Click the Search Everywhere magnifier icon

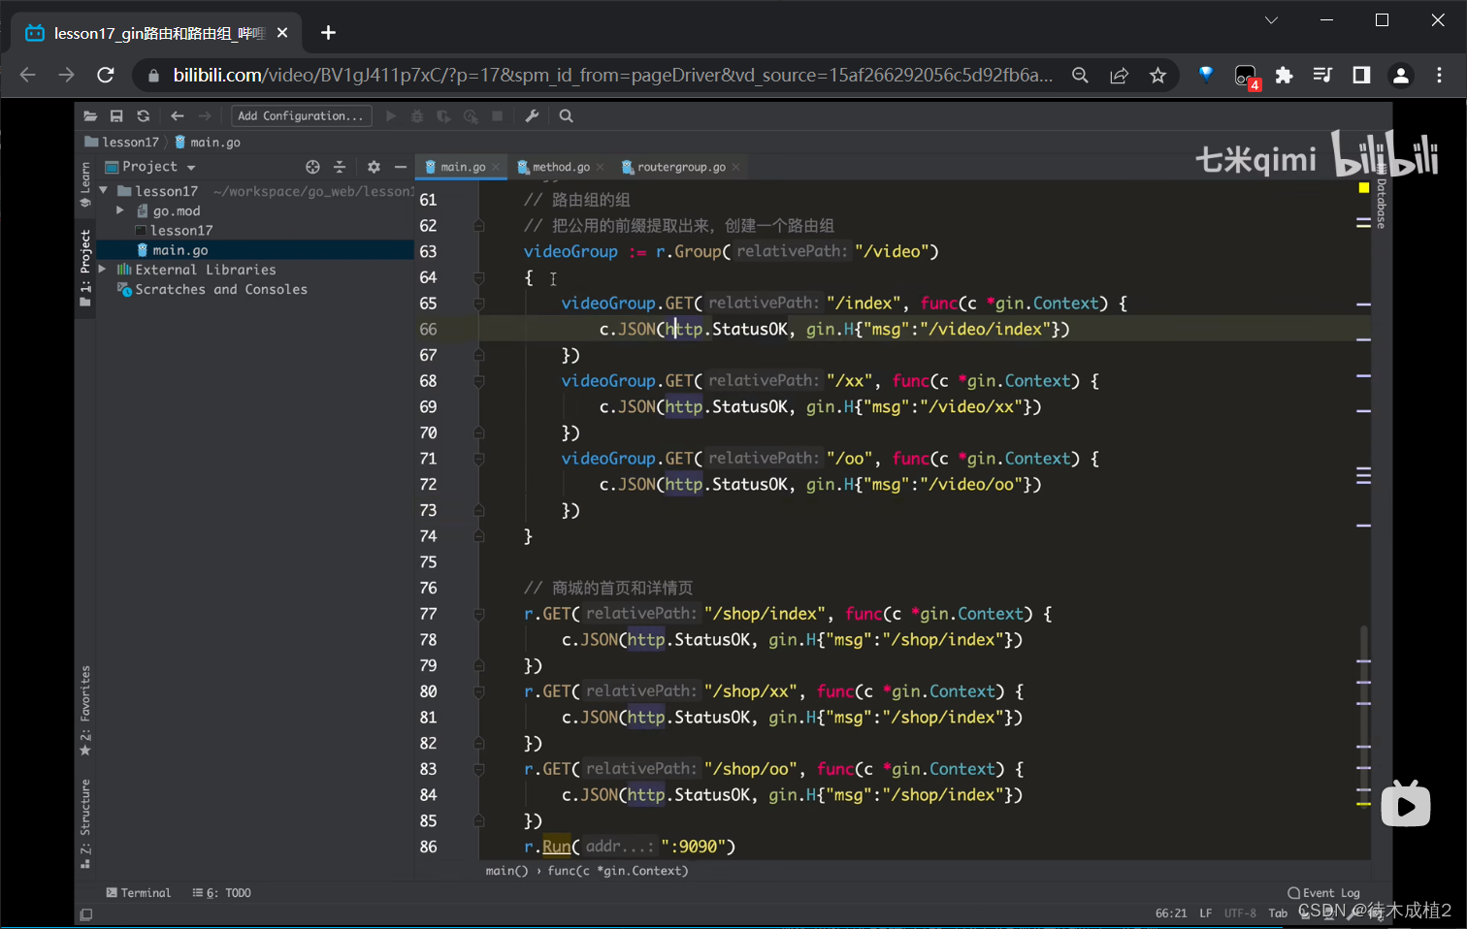(x=567, y=116)
